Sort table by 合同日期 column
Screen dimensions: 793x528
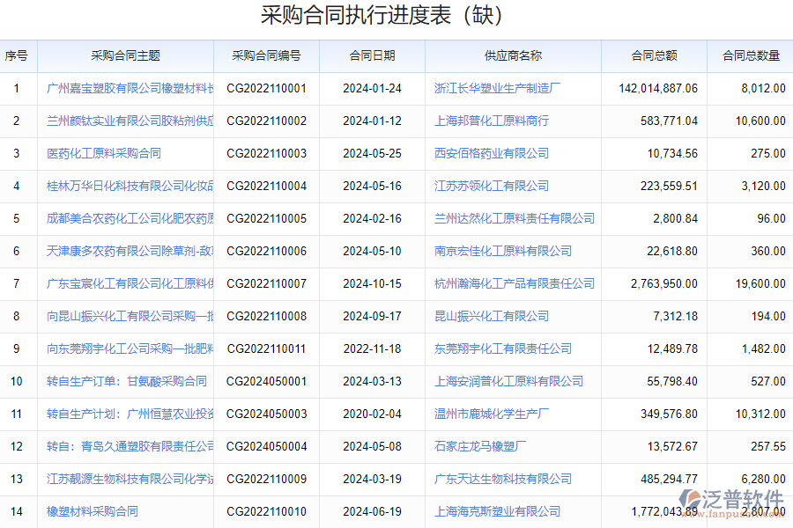371,55
